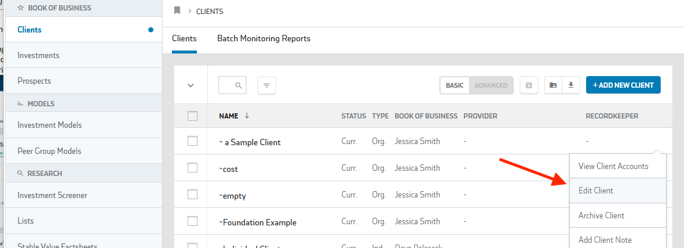Click the bookmark icon in the breadcrumb

click(177, 10)
